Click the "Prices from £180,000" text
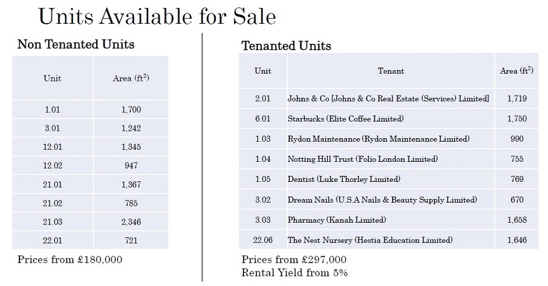This screenshot has height=286, width=548. point(70,260)
